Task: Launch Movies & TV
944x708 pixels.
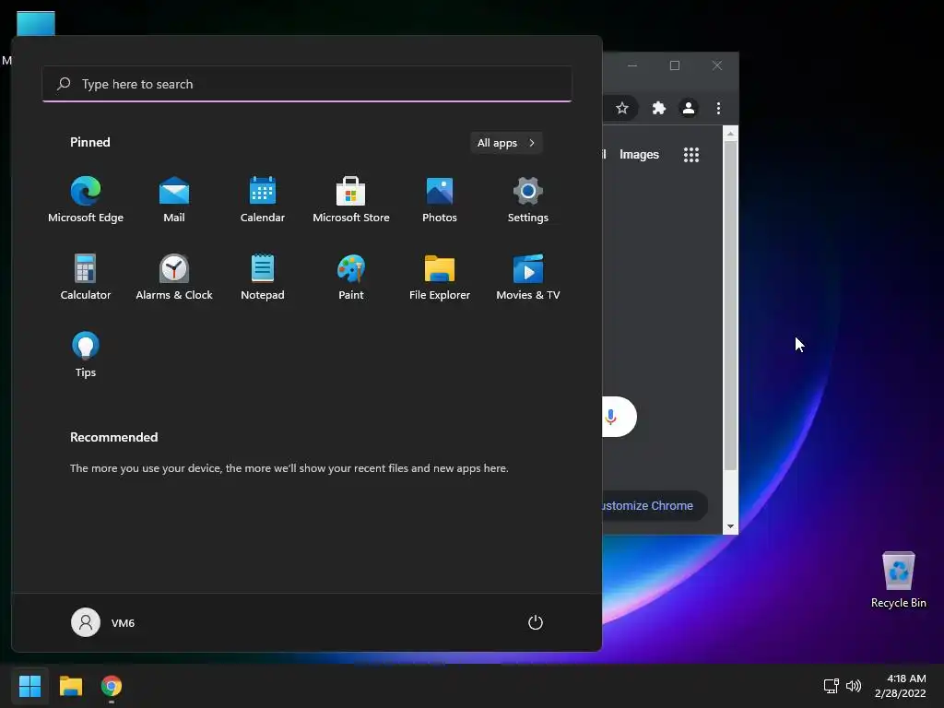Action: click(x=528, y=277)
